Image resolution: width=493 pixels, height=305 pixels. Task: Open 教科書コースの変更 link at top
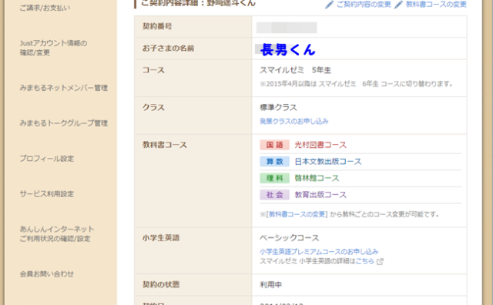(436, 5)
